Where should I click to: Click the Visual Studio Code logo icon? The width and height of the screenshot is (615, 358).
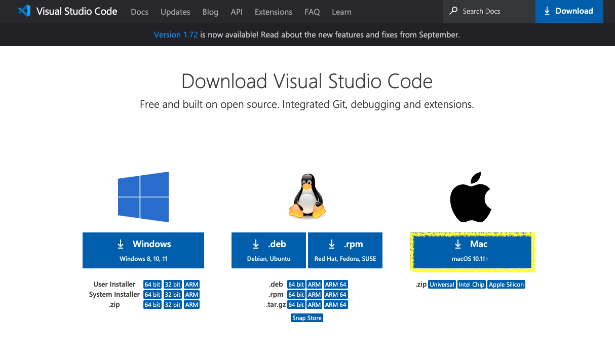point(24,11)
